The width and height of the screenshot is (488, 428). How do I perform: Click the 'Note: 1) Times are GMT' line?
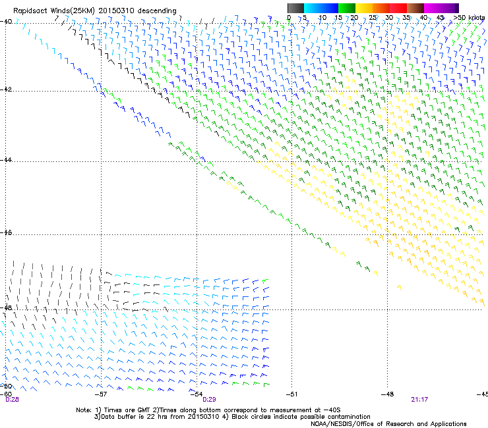208,410
